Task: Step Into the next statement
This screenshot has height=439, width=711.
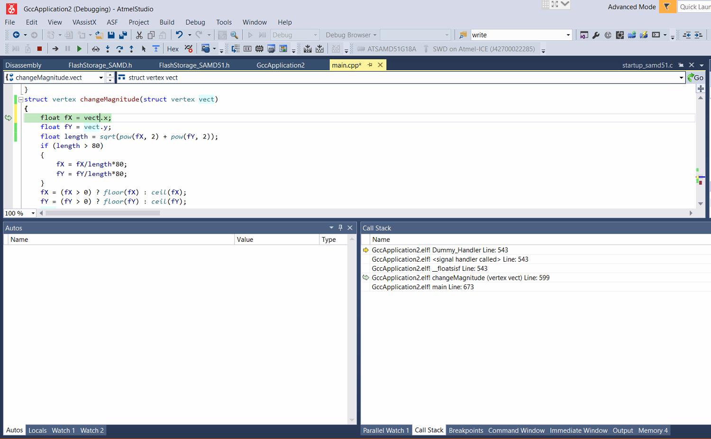Action: [108, 48]
